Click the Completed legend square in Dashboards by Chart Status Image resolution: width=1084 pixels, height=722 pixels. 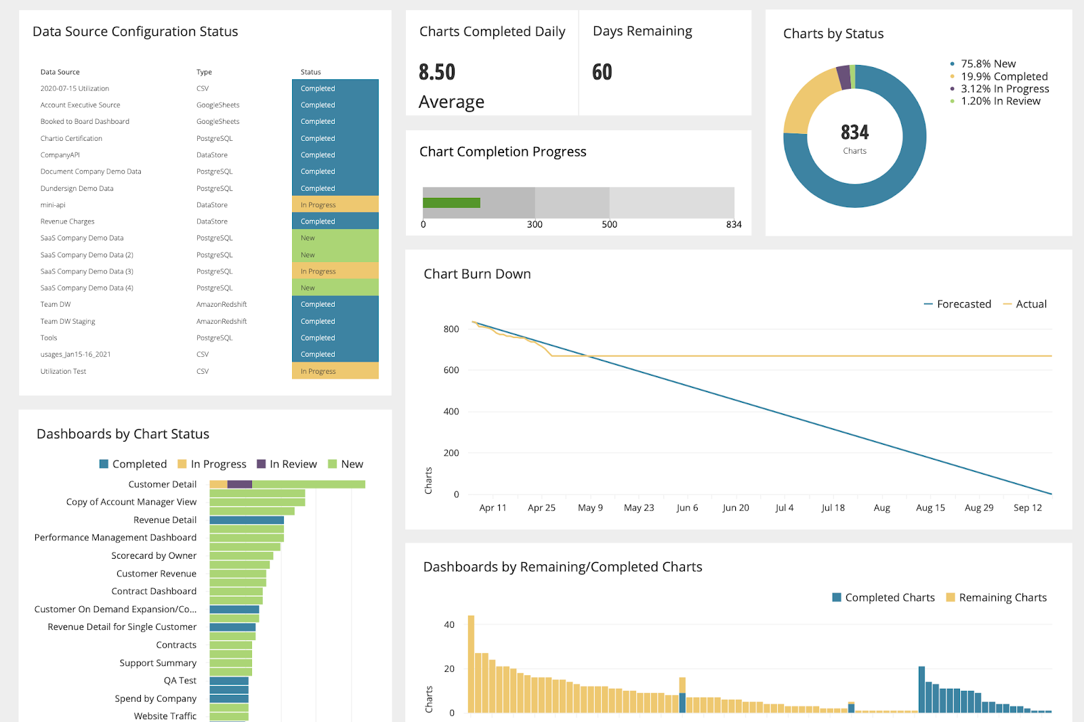(104, 464)
